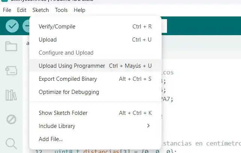The image size is (241, 153).
Task: Click line number 12 in the editor gutter
Action: (x=38, y=152)
